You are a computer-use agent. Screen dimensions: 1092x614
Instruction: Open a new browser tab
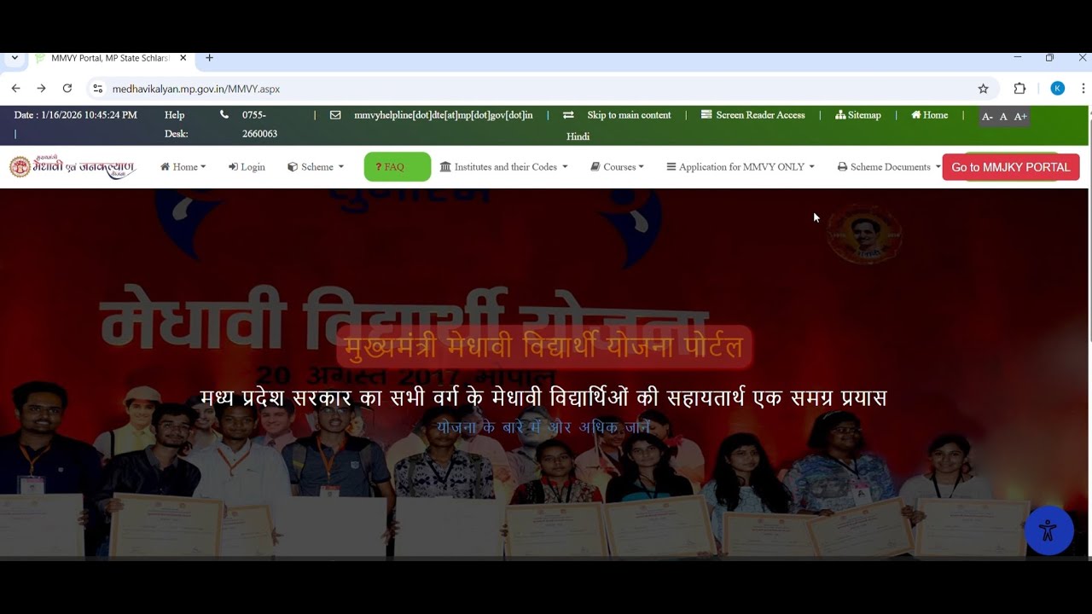tap(209, 58)
